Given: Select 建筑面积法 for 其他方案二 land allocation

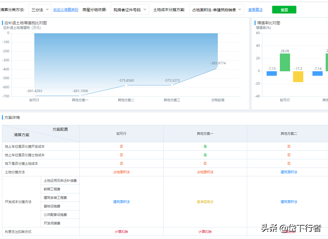Looking at the screenshot, I should click(289, 171).
